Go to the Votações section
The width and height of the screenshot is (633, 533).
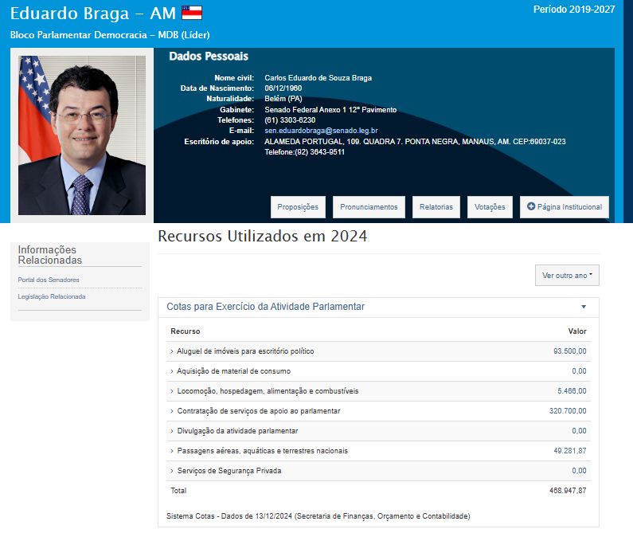[x=490, y=207]
